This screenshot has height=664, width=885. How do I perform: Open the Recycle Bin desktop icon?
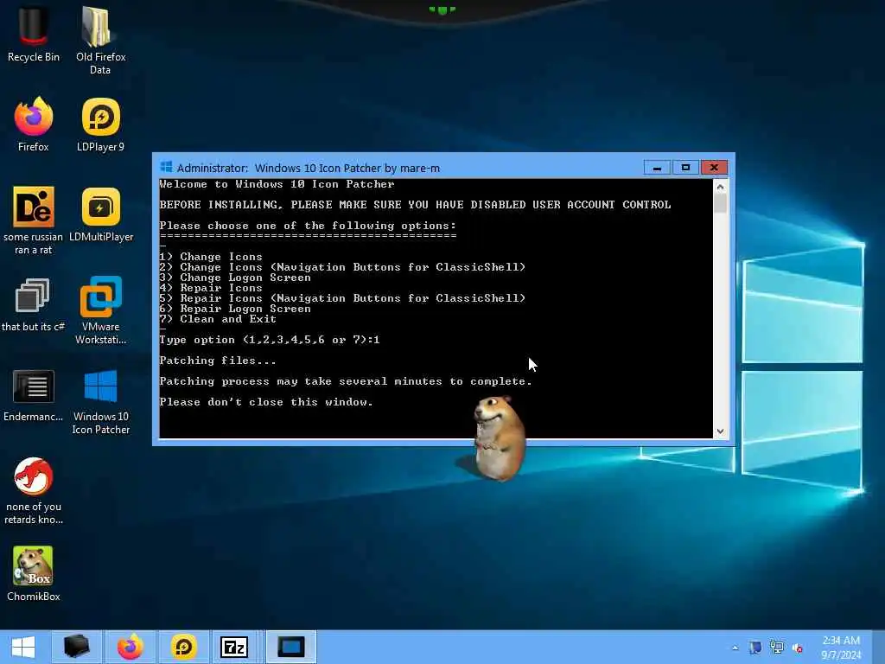point(34,34)
